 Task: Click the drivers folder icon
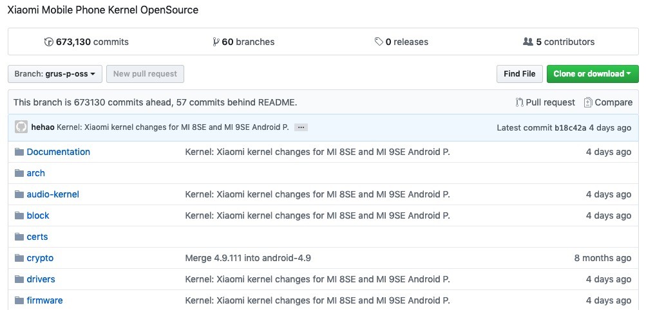[x=19, y=279]
